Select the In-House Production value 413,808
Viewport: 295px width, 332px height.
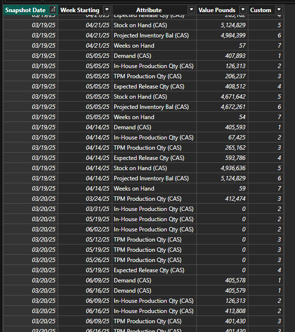point(235,311)
